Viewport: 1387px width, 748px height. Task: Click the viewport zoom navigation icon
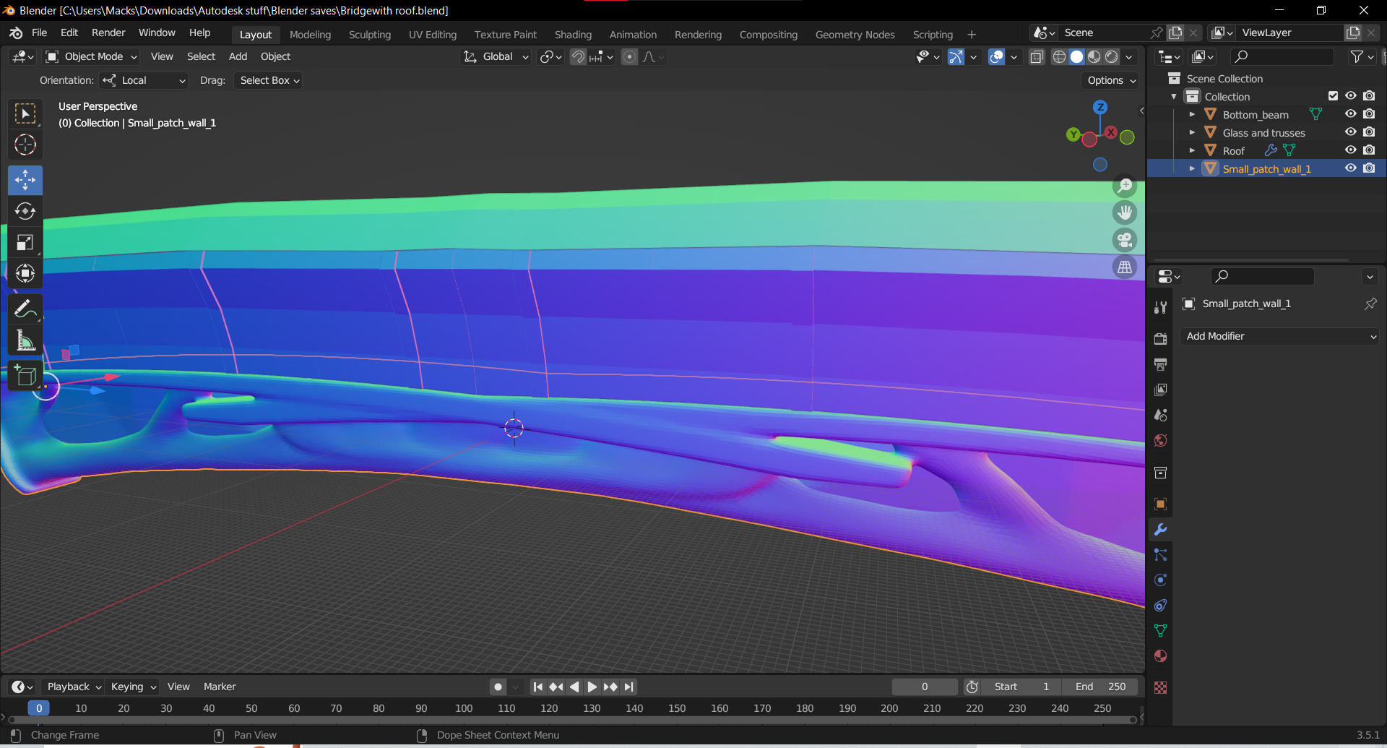[x=1125, y=186]
